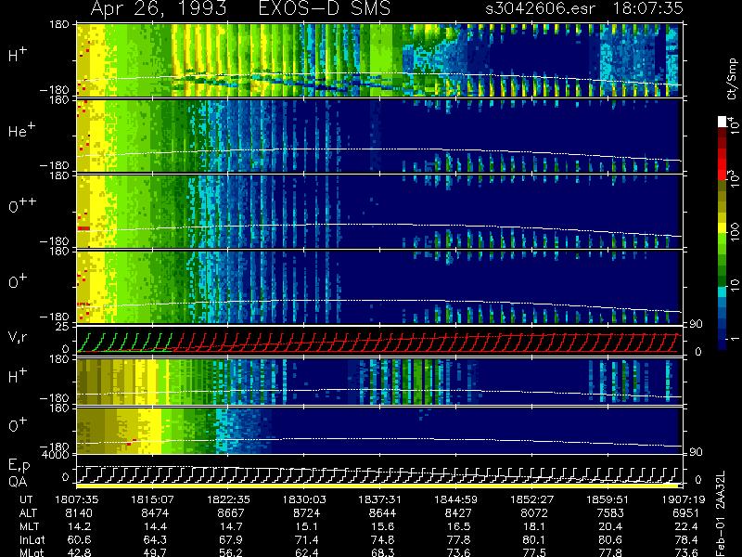Click the ALT value "8140"

coord(79,513)
